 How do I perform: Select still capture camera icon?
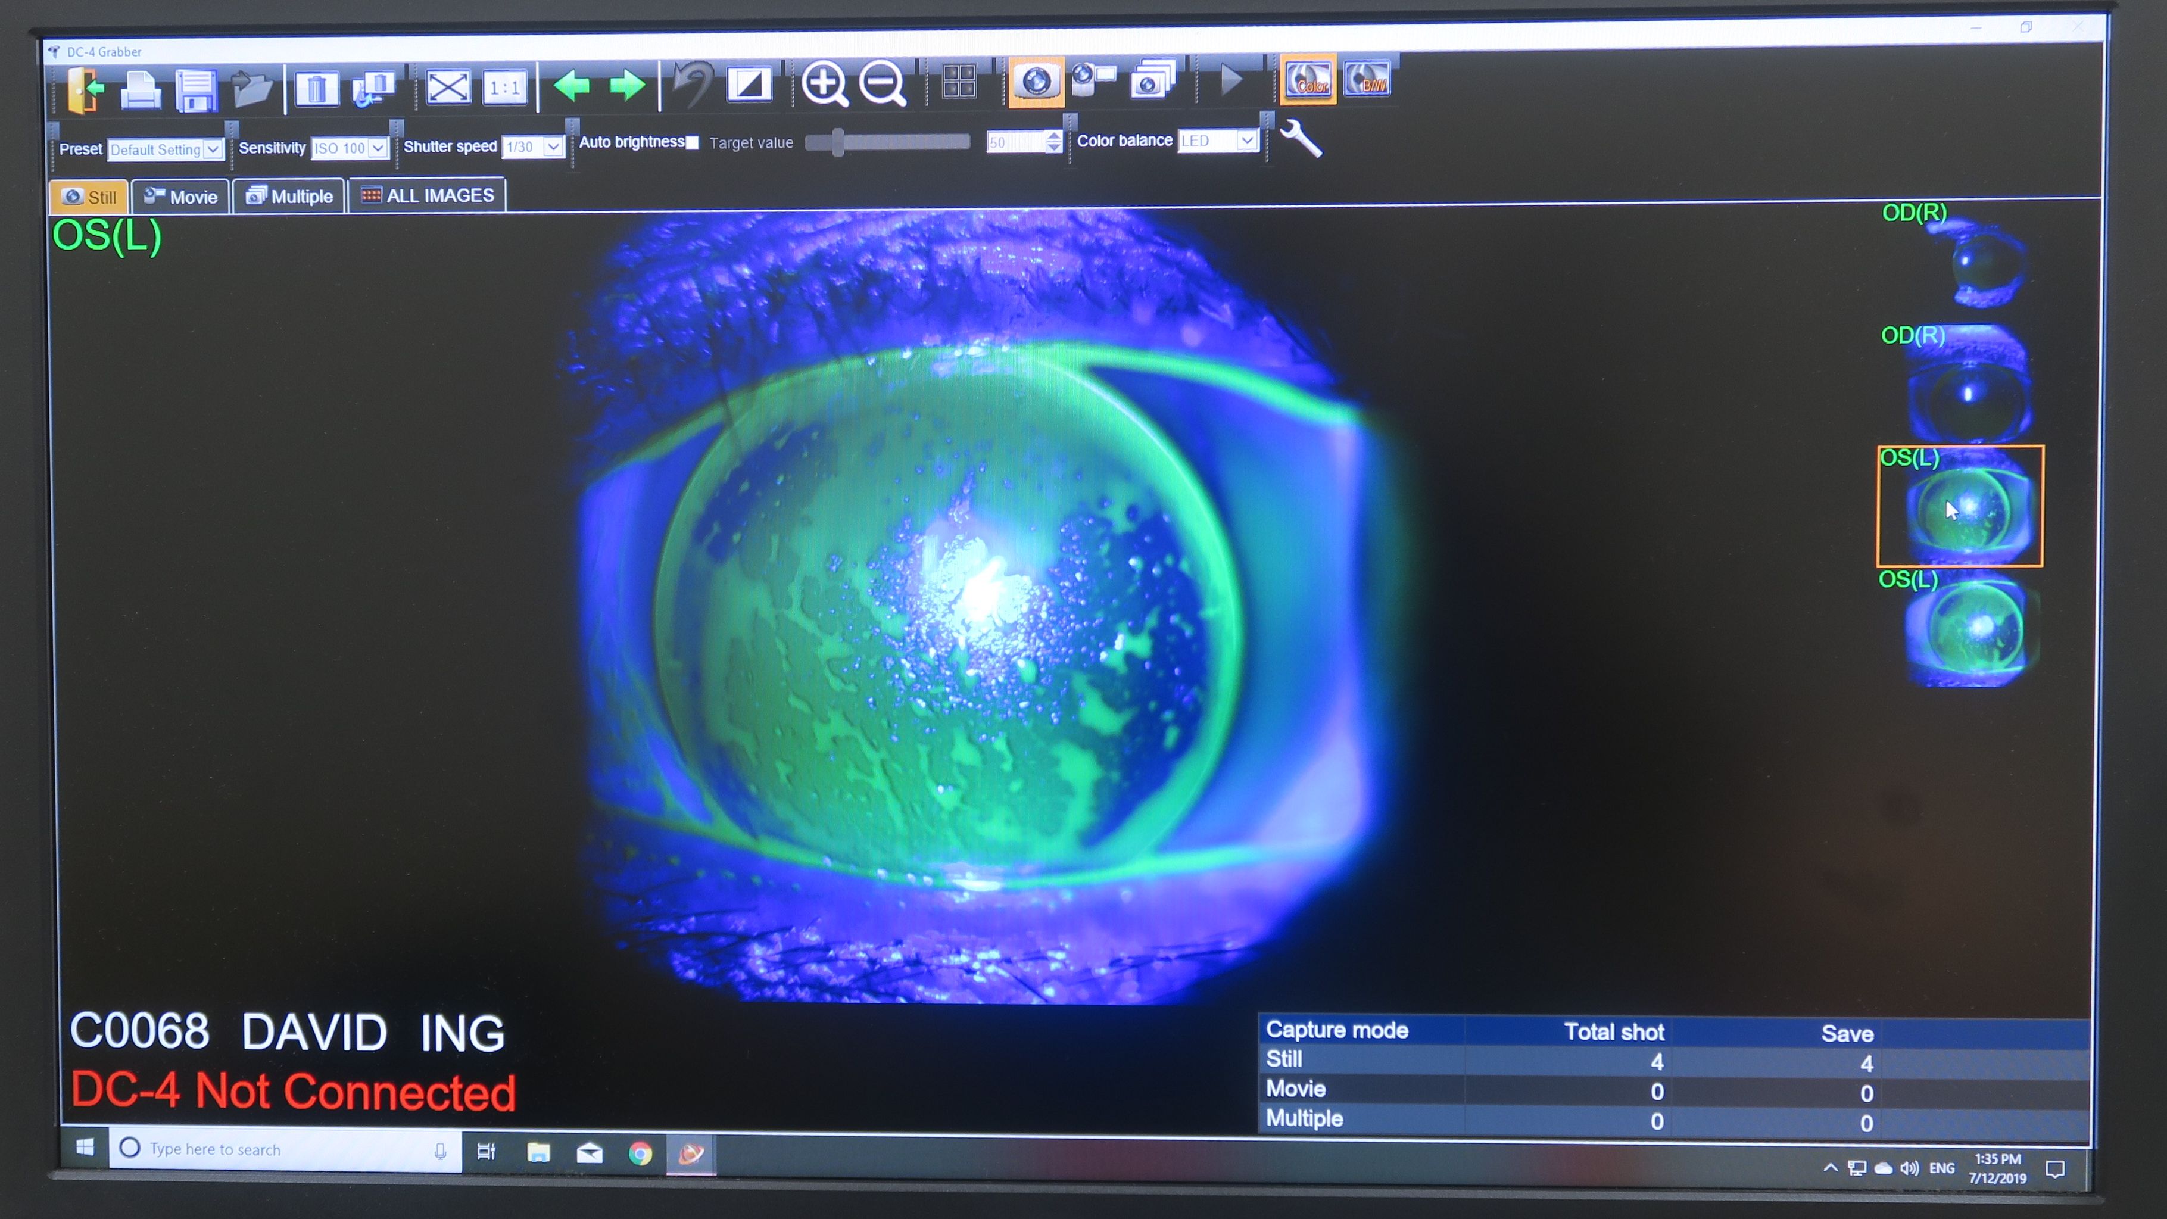[1036, 82]
